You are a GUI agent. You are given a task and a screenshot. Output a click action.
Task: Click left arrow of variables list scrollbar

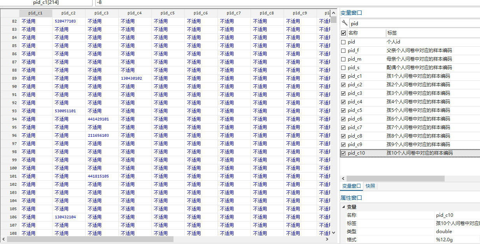pyautogui.click(x=343, y=178)
